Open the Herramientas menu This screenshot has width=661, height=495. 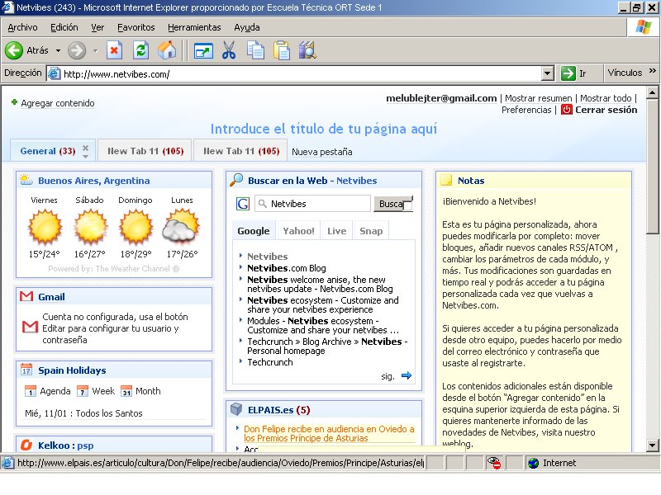tap(194, 27)
